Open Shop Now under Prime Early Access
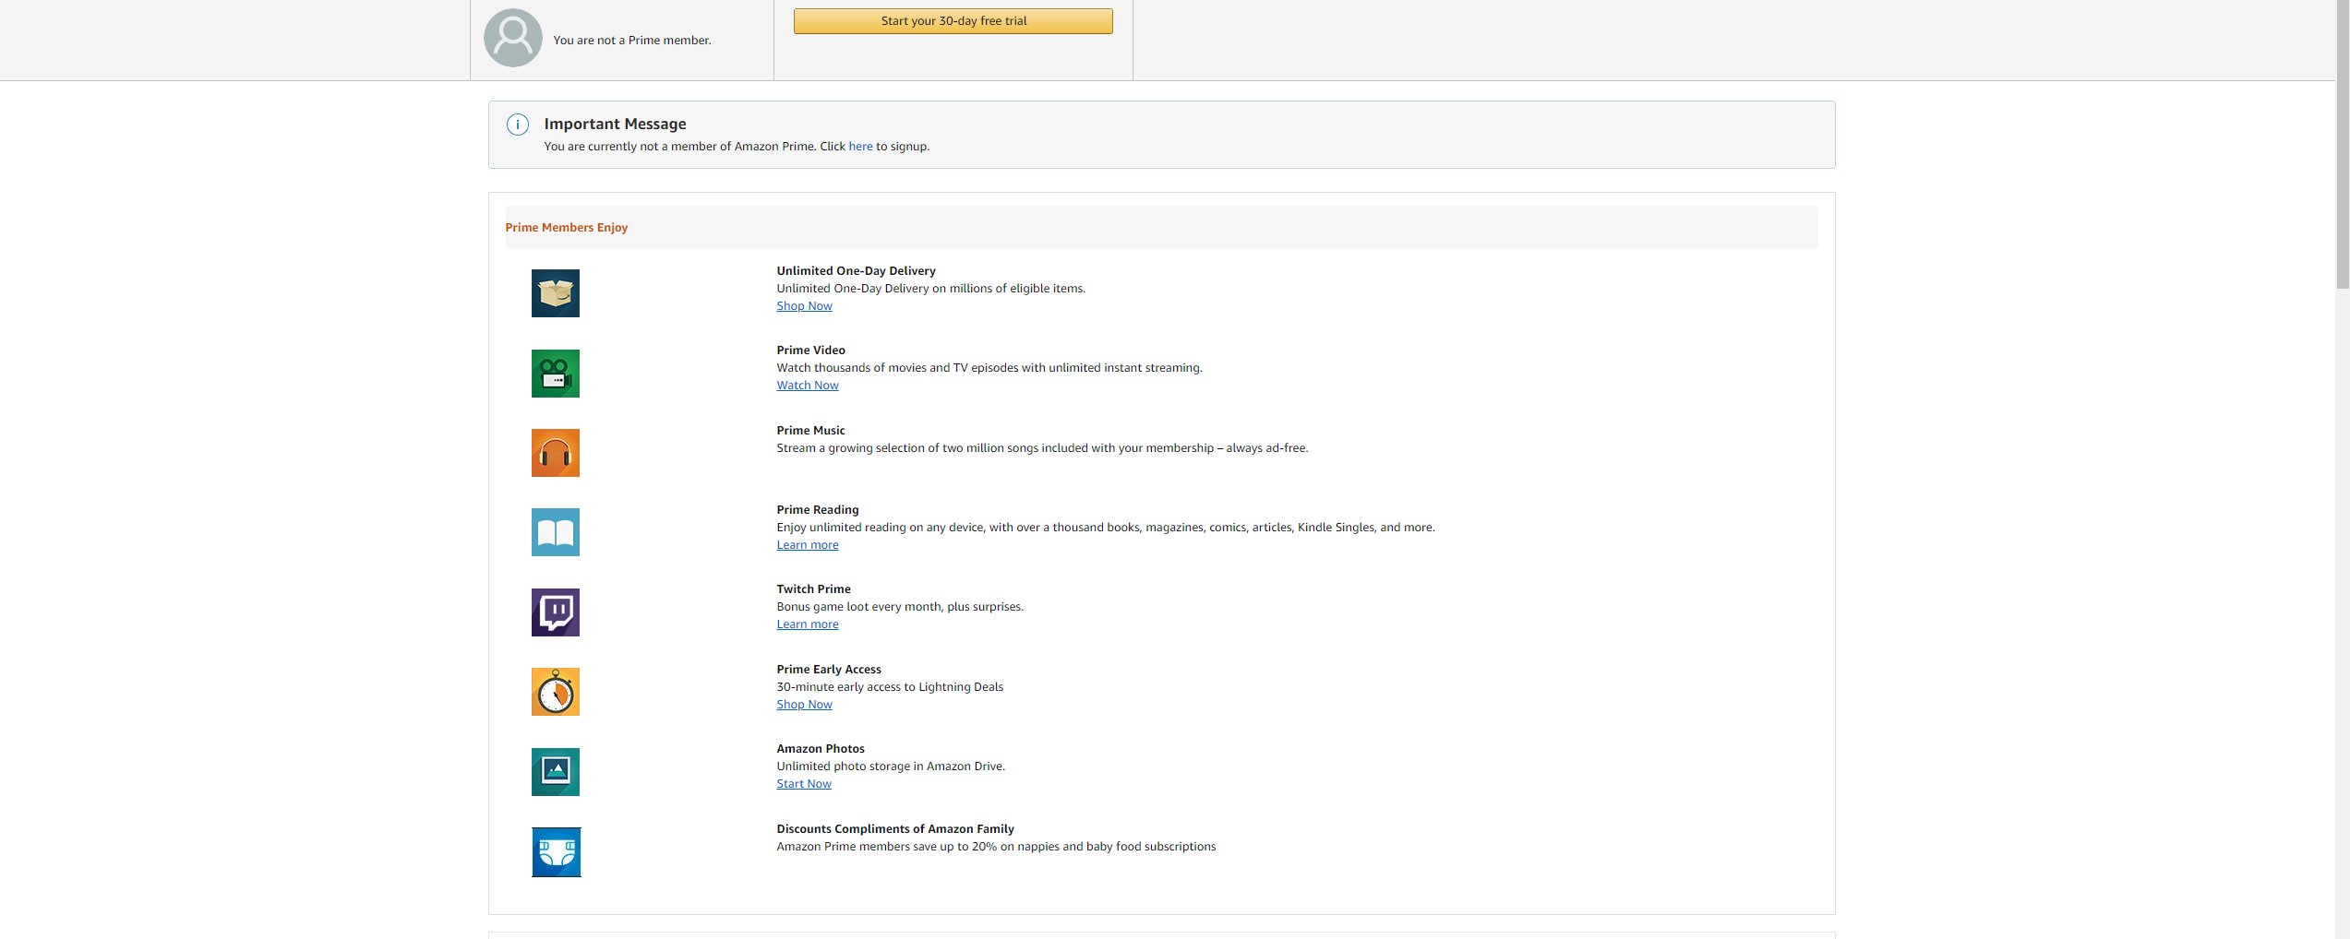This screenshot has width=2350, height=939. click(804, 705)
